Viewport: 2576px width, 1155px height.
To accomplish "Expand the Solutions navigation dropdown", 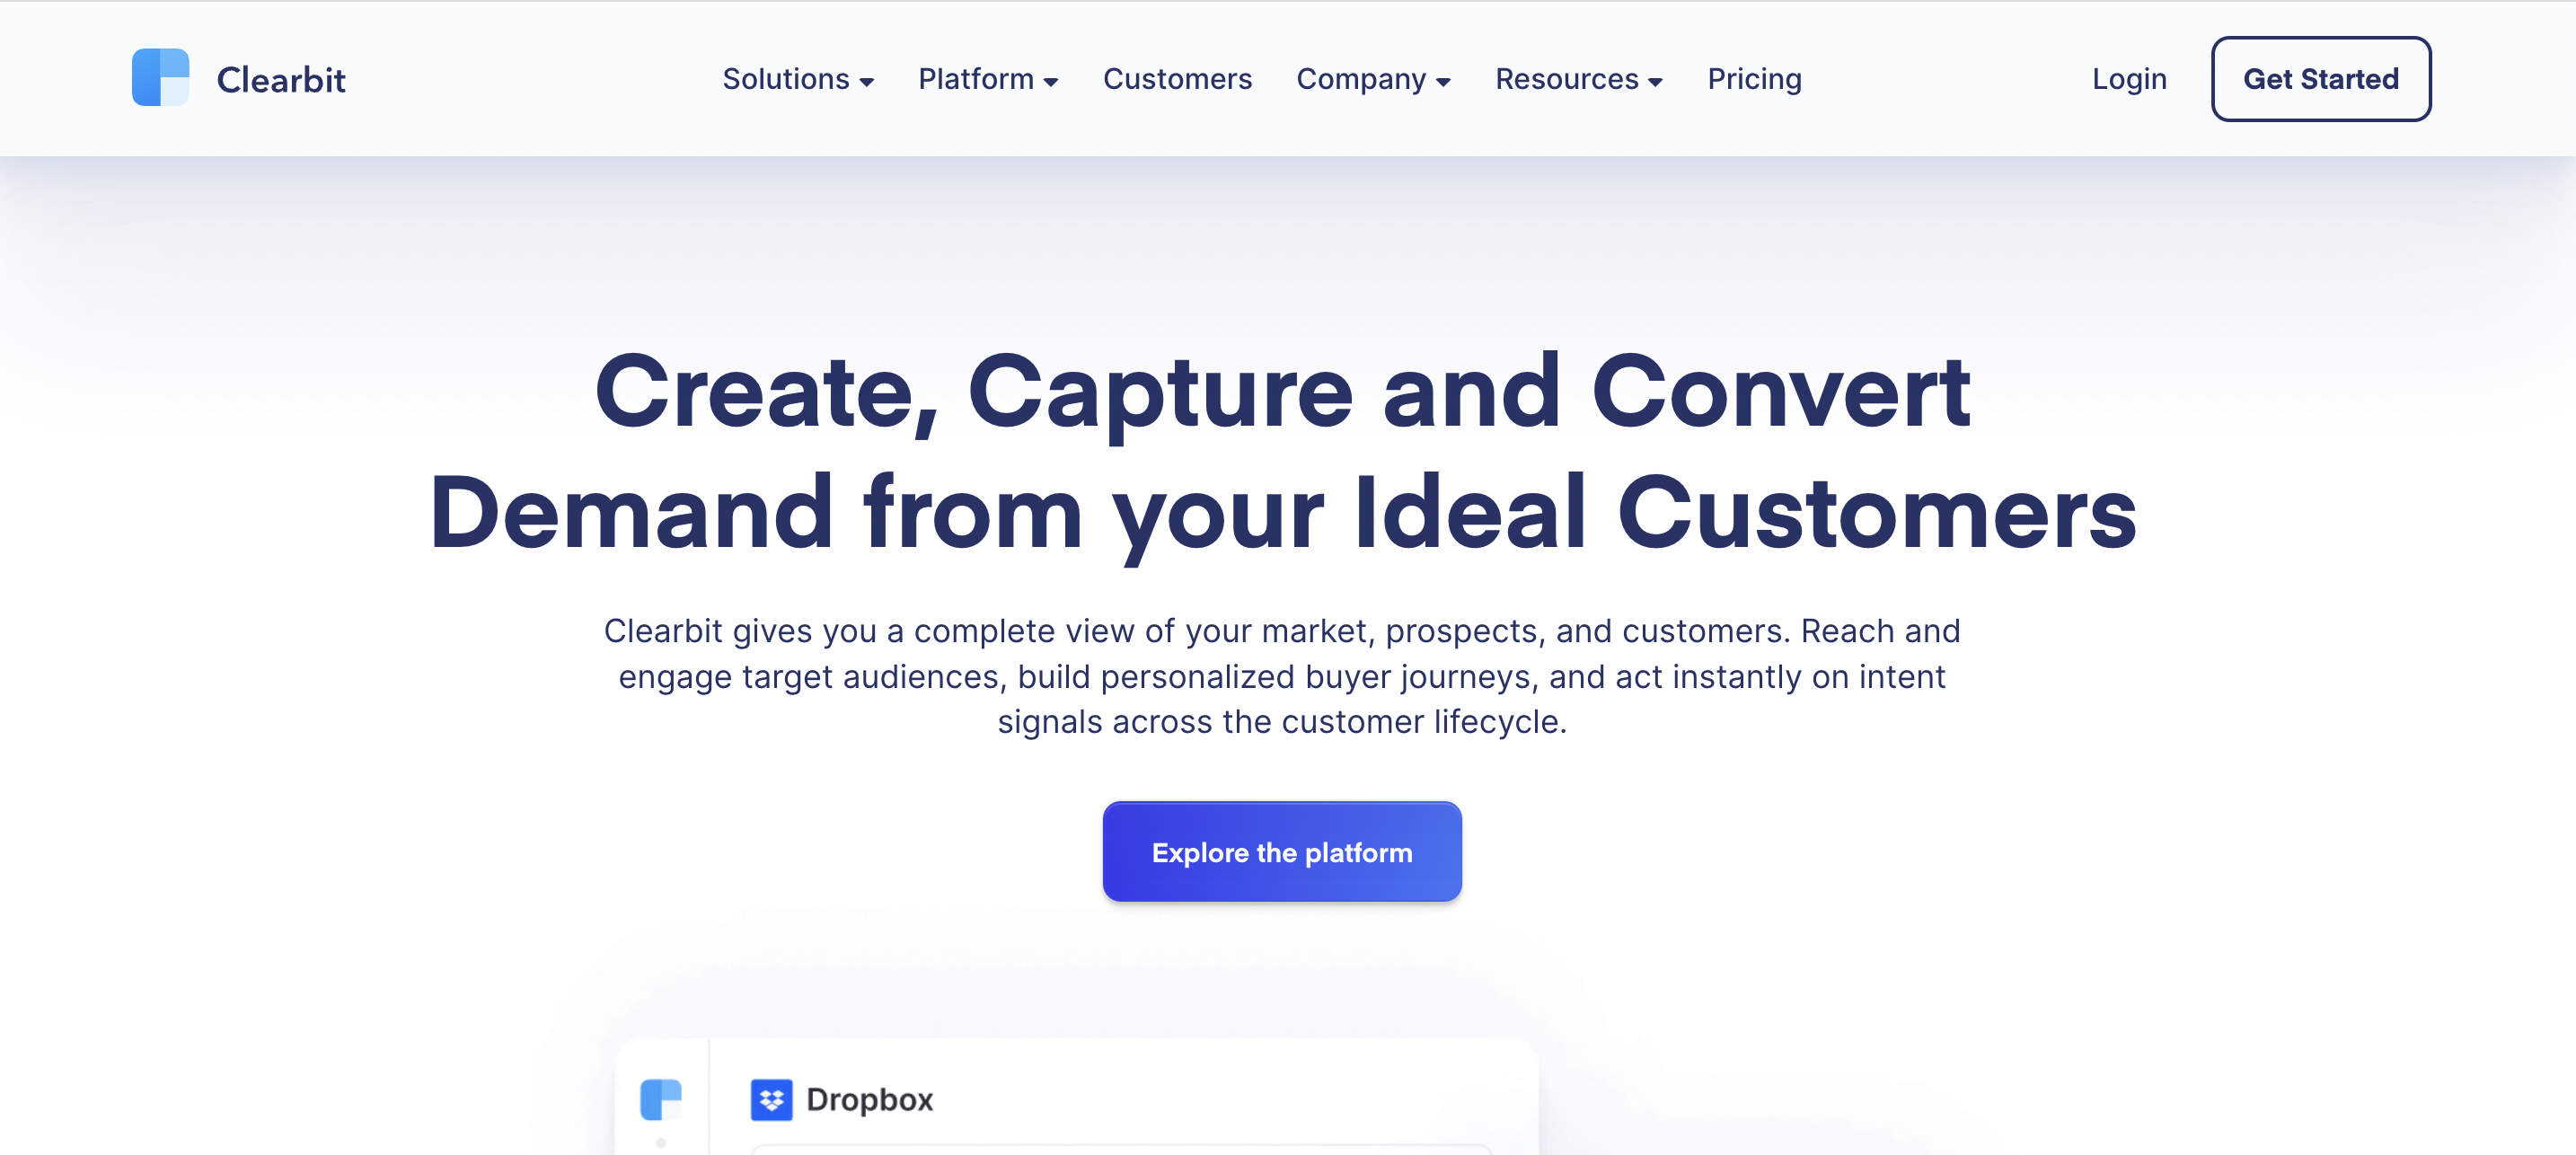I will (x=797, y=77).
